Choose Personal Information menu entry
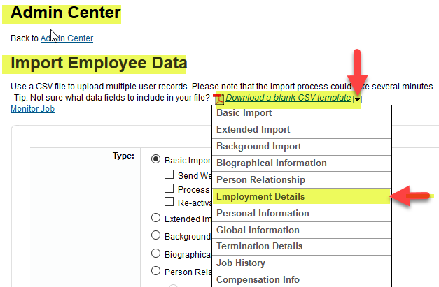 coord(302,213)
